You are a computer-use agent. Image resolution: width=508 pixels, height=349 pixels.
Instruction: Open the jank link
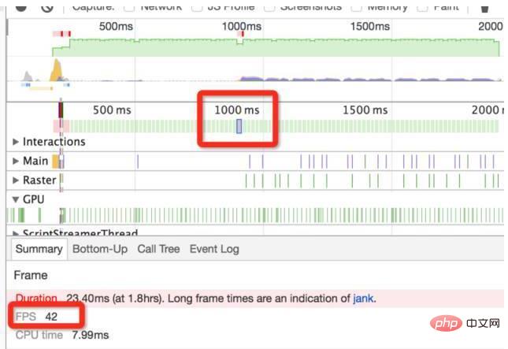pyautogui.click(x=363, y=298)
